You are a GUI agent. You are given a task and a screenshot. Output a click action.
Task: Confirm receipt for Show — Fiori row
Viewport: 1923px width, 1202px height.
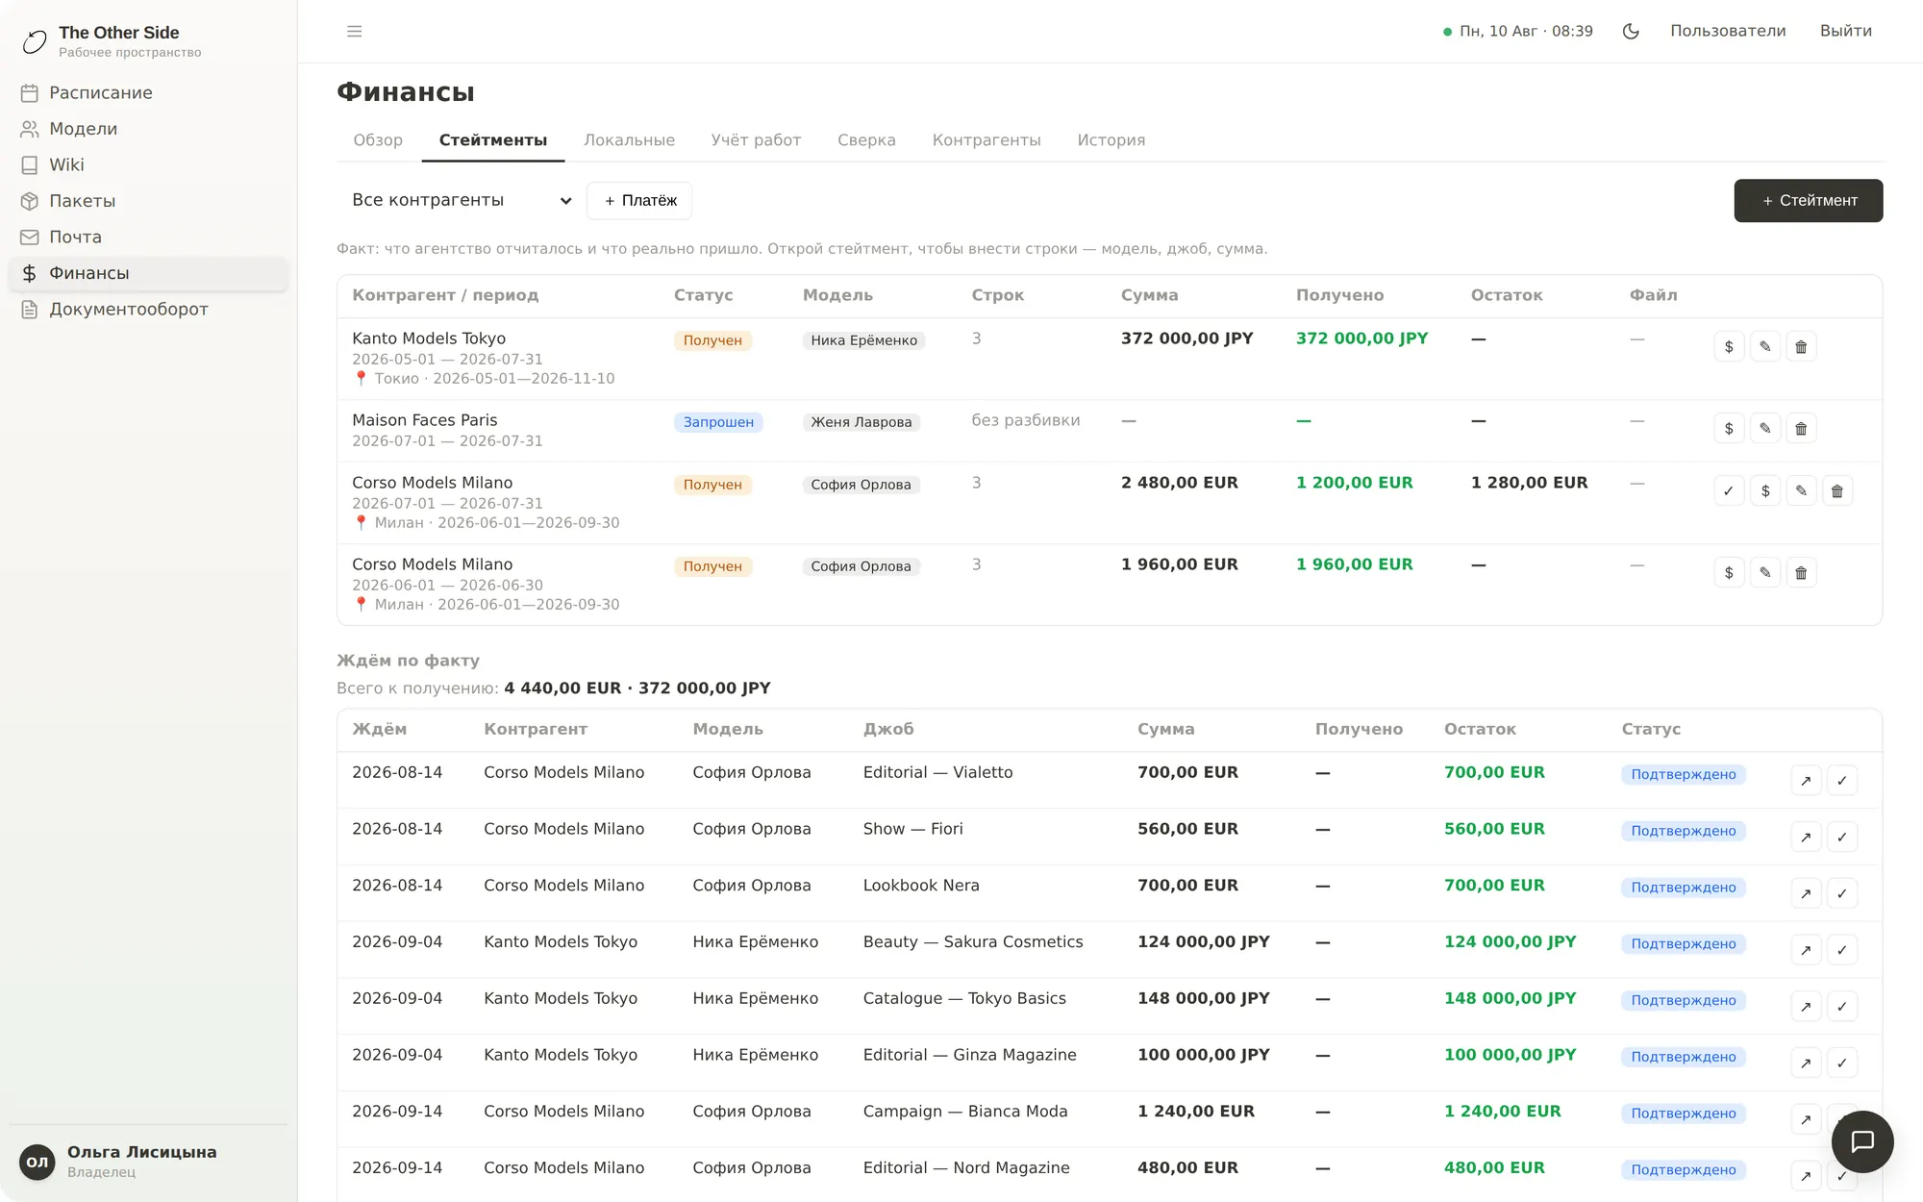click(1842, 838)
